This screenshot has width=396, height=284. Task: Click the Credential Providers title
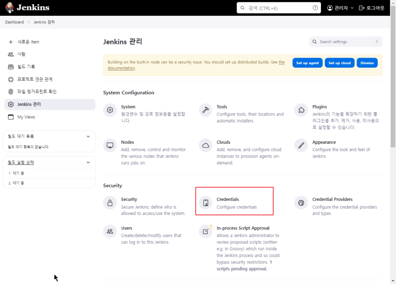pos(332,199)
